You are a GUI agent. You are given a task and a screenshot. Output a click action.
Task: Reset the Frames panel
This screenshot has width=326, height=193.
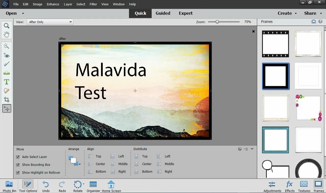pyautogui.click(x=314, y=22)
